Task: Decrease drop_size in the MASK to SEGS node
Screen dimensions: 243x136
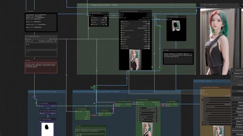Action: coord(92,25)
